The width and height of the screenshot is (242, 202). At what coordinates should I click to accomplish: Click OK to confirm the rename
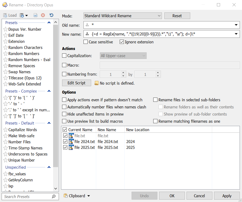pos(172,196)
